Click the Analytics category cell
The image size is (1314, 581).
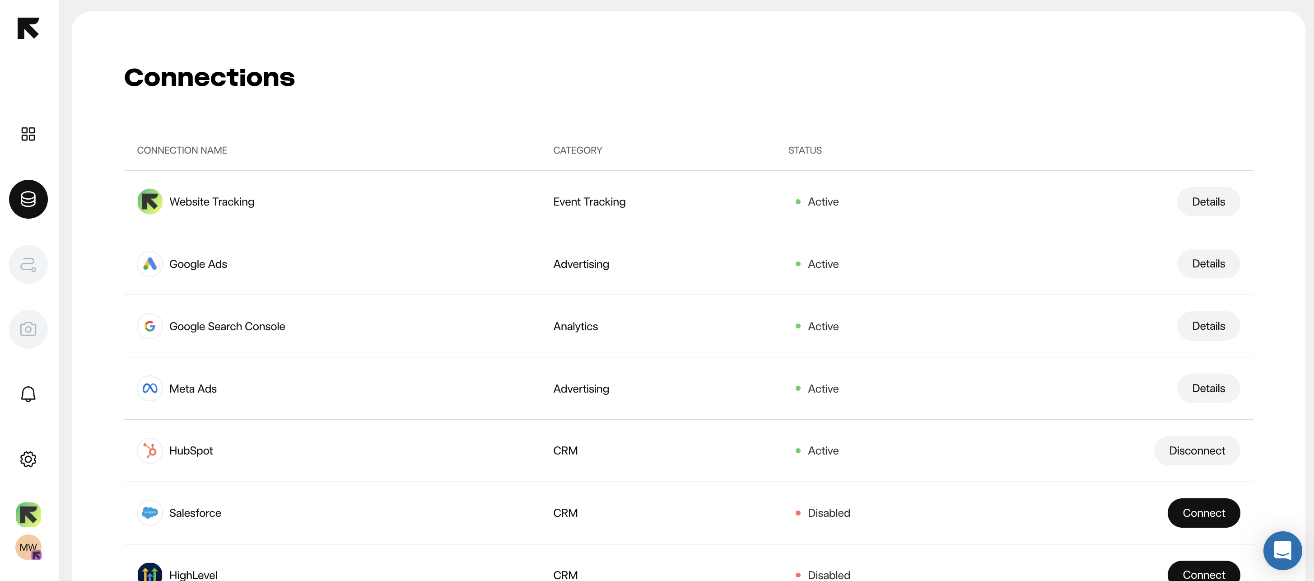(x=575, y=327)
